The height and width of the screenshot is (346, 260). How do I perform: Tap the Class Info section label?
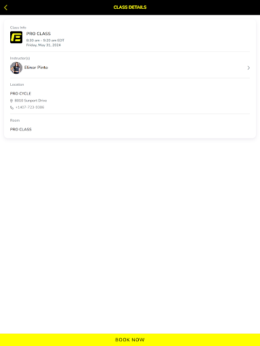(x=18, y=28)
